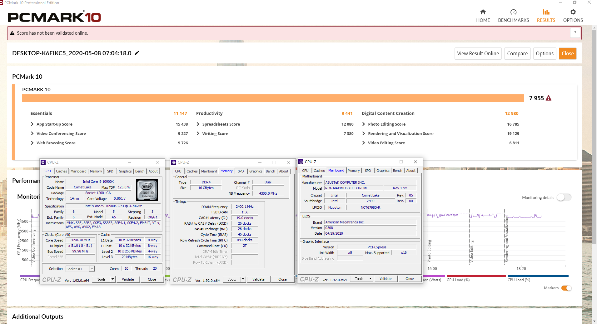Expand Photo Editing Score row
The width and height of the screenshot is (597, 324).
(x=363, y=124)
